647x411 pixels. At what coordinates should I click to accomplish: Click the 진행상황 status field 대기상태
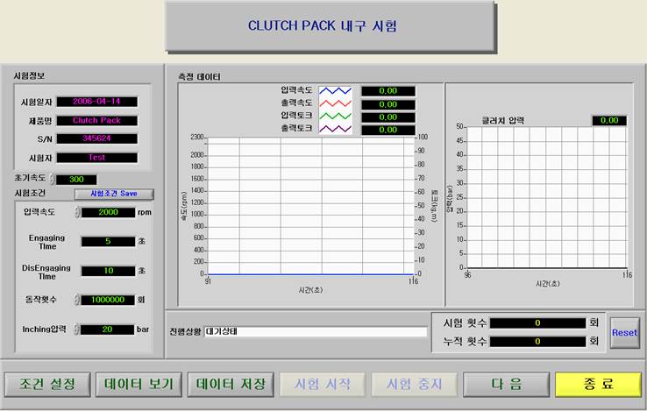tap(316, 331)
